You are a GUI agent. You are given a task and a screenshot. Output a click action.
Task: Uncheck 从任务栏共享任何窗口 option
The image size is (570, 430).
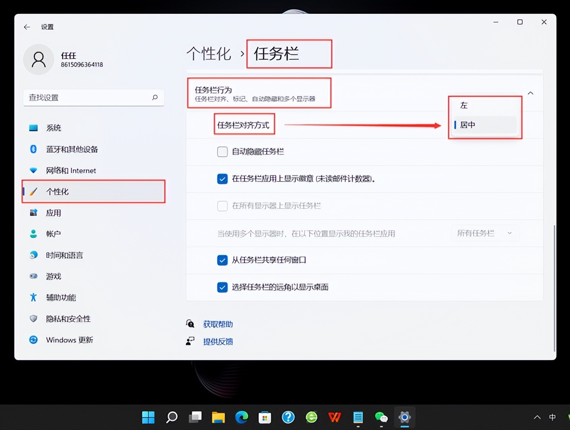(222, 260)
